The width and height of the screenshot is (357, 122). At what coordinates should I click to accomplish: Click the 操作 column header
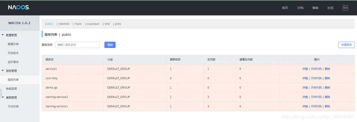click(x=317, y=60)
